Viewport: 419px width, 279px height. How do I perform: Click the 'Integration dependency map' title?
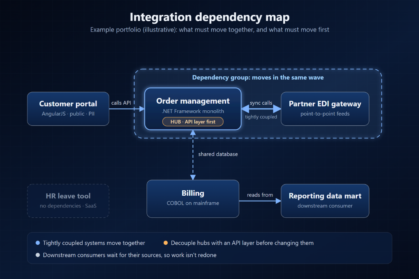(210, 17)
